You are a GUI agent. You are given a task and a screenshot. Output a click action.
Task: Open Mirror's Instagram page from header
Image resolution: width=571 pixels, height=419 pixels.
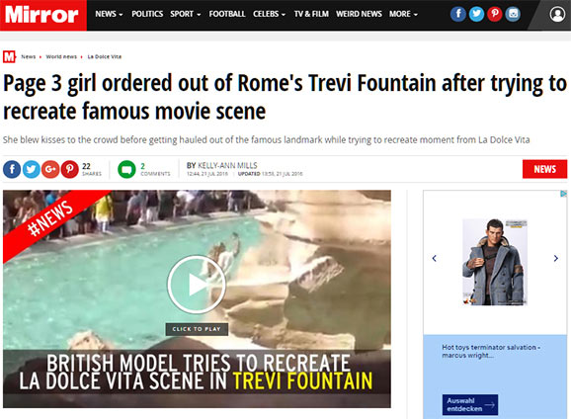pyautogui.click(x=513, y=14)
